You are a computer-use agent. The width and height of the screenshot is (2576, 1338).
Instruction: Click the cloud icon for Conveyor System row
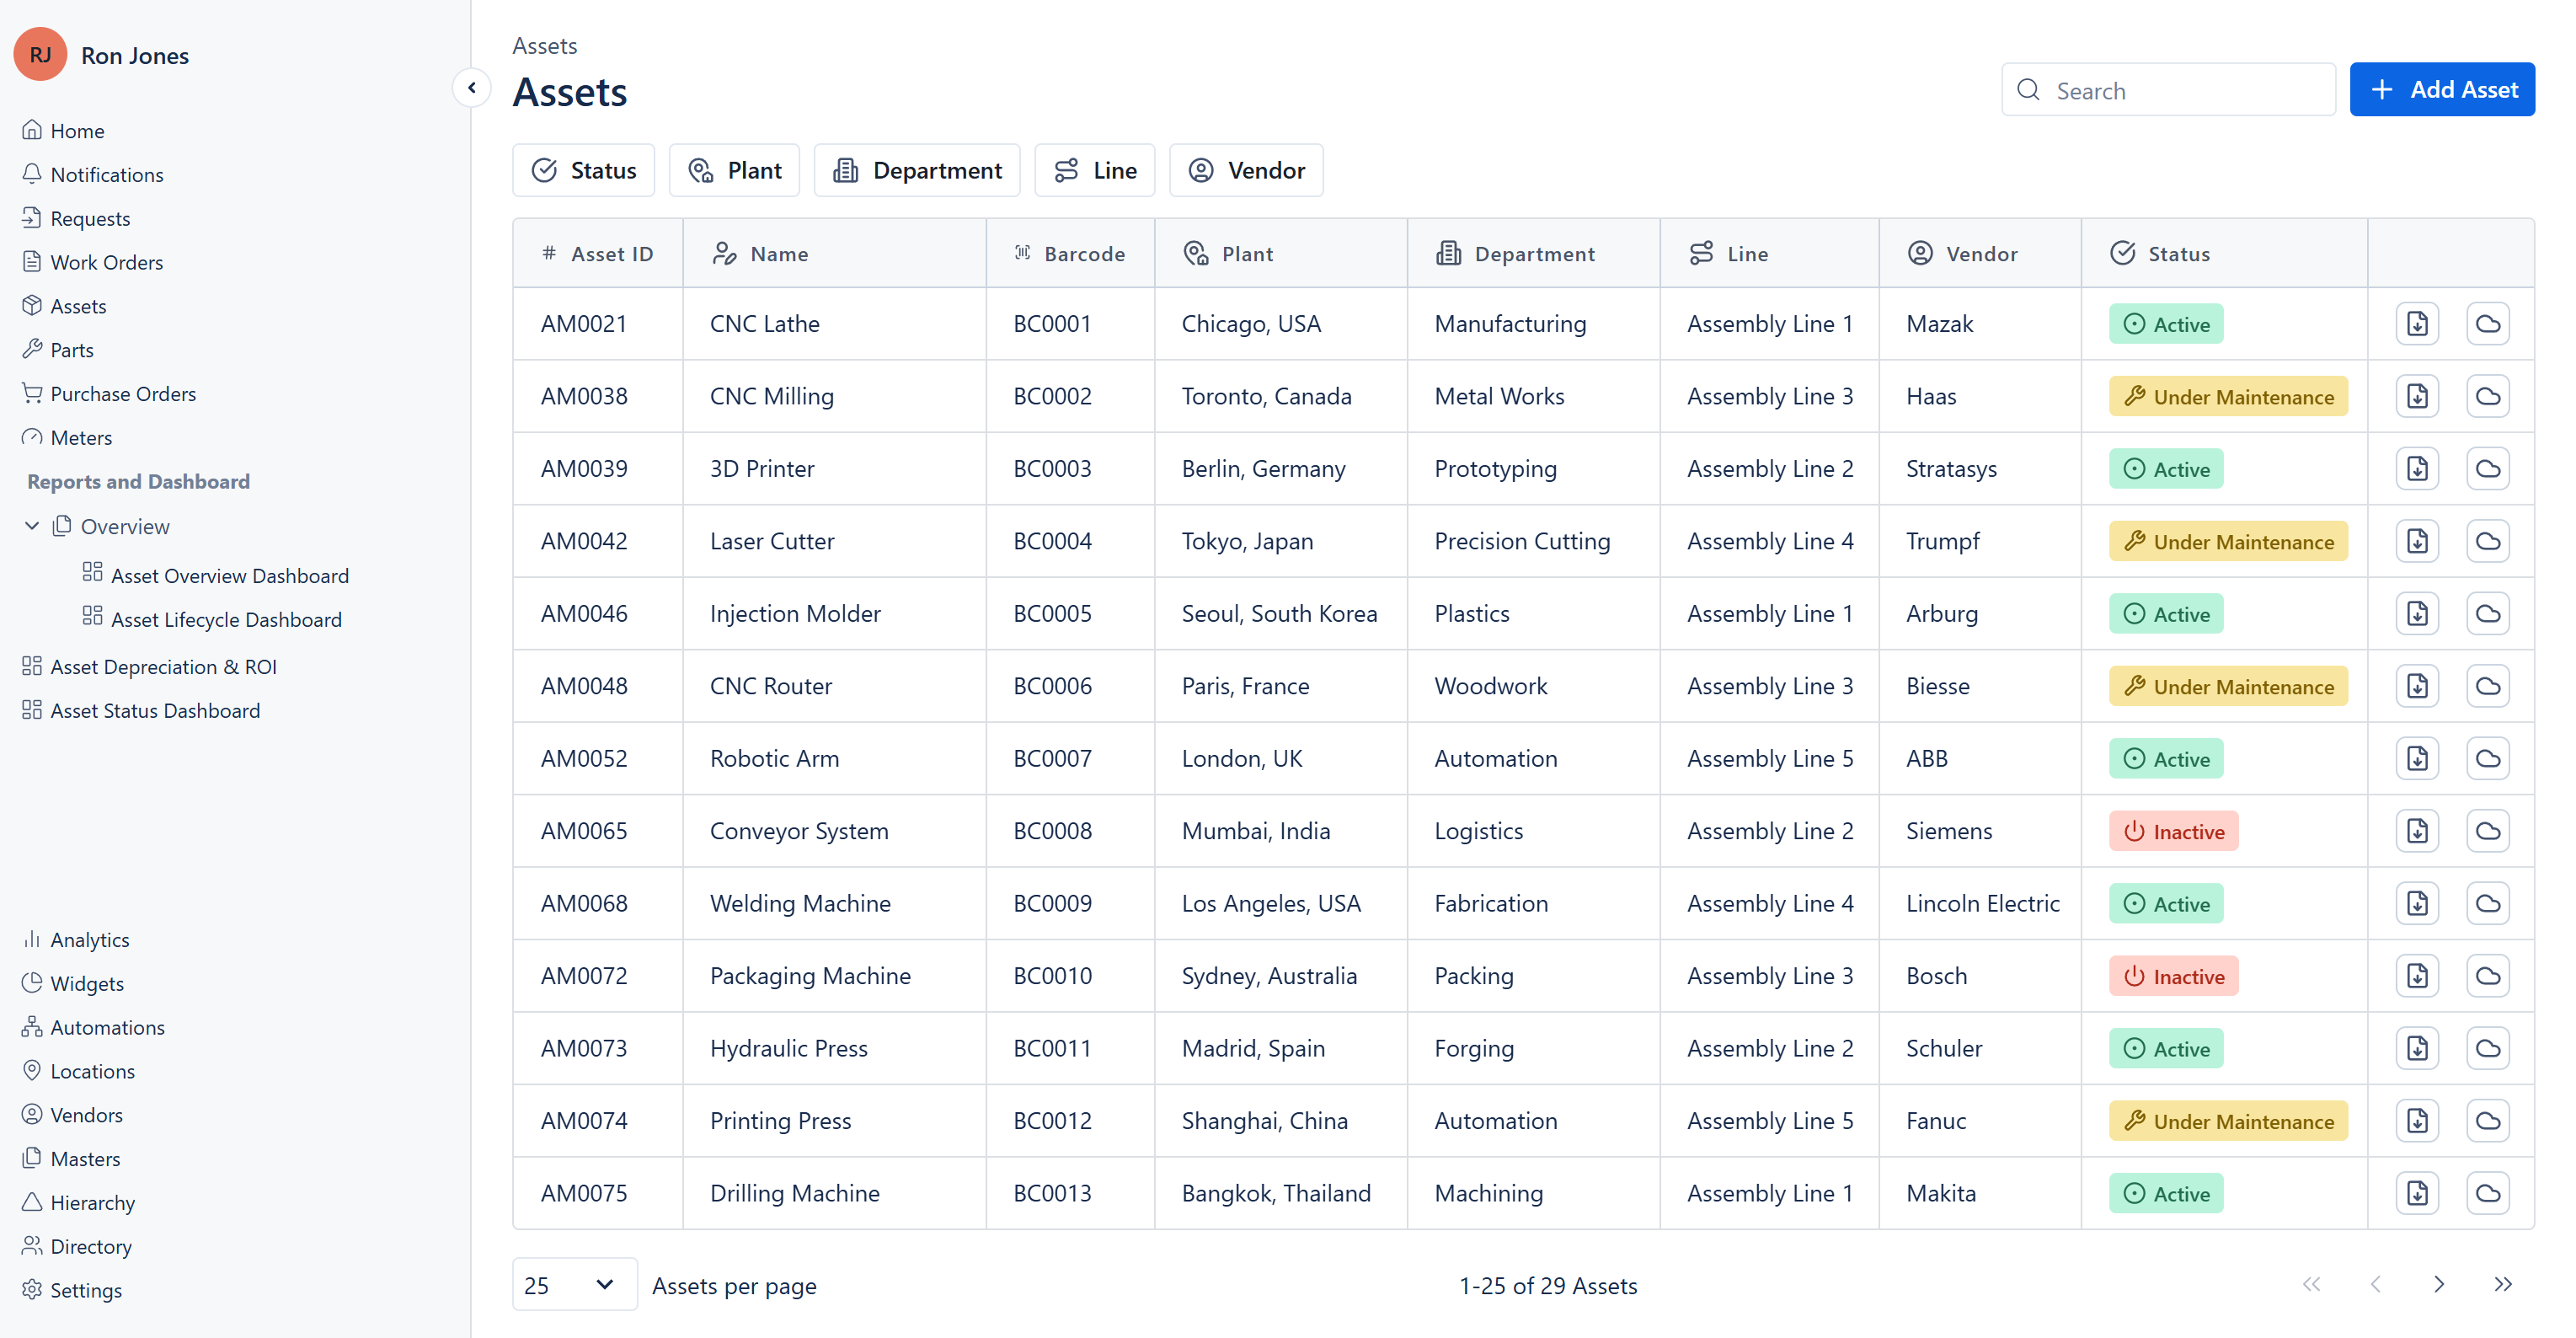click(x=2488, y=831)
